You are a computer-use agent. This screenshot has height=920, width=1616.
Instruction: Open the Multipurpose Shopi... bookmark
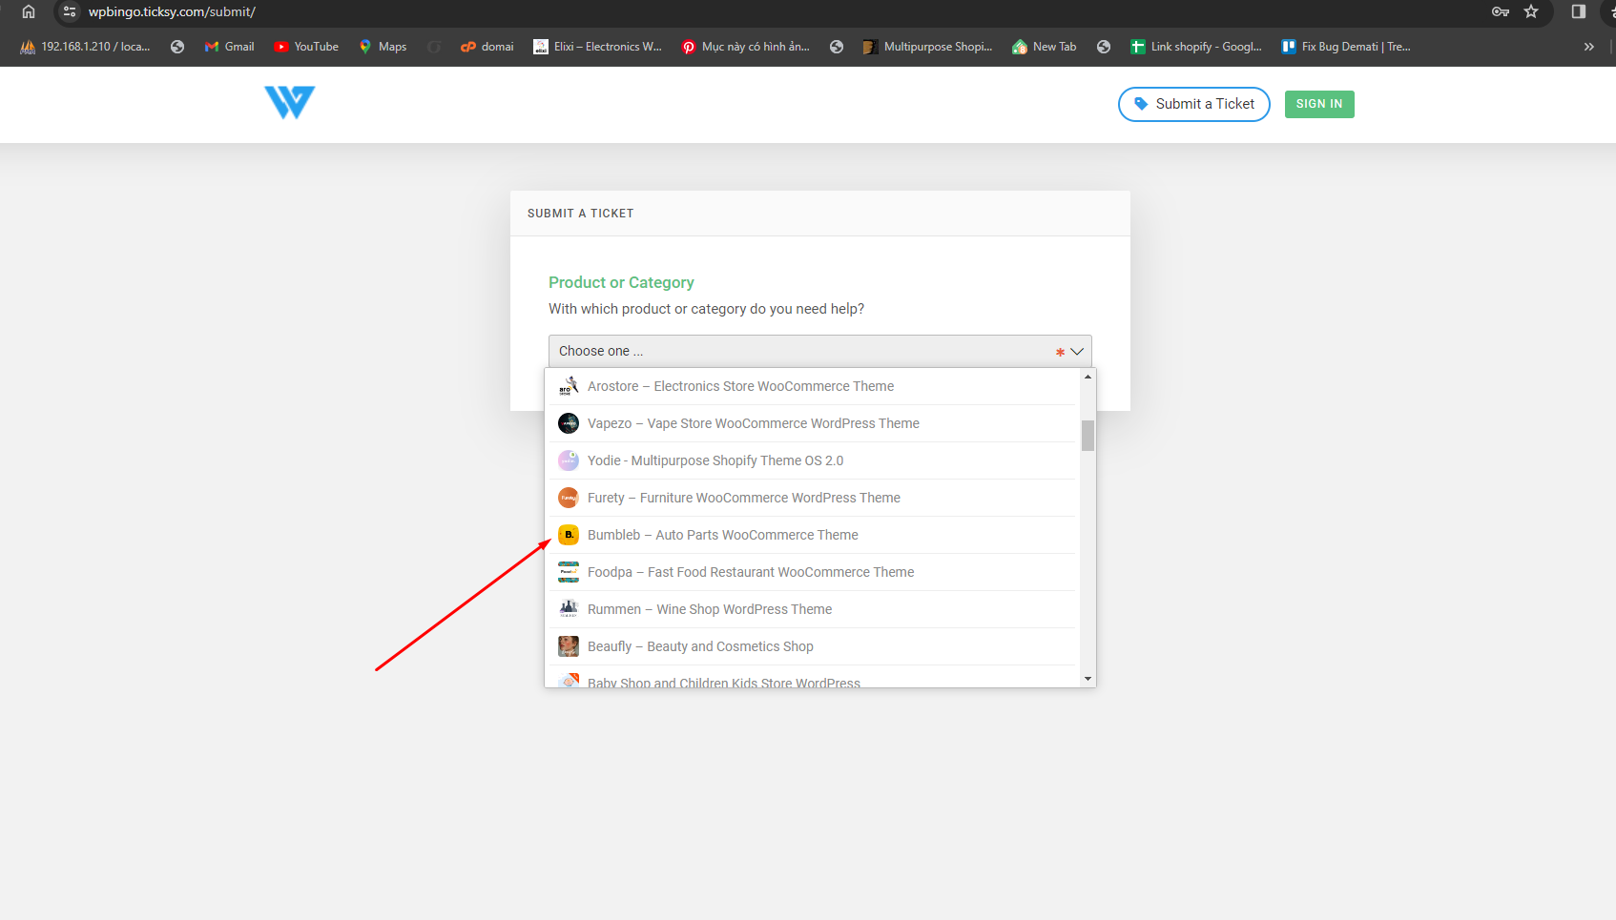[927, 47]
